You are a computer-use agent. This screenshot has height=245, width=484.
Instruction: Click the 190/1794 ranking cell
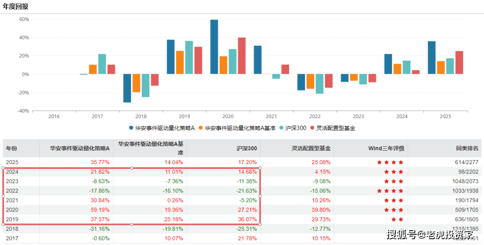pyautogui.click(x=466, y=200)
